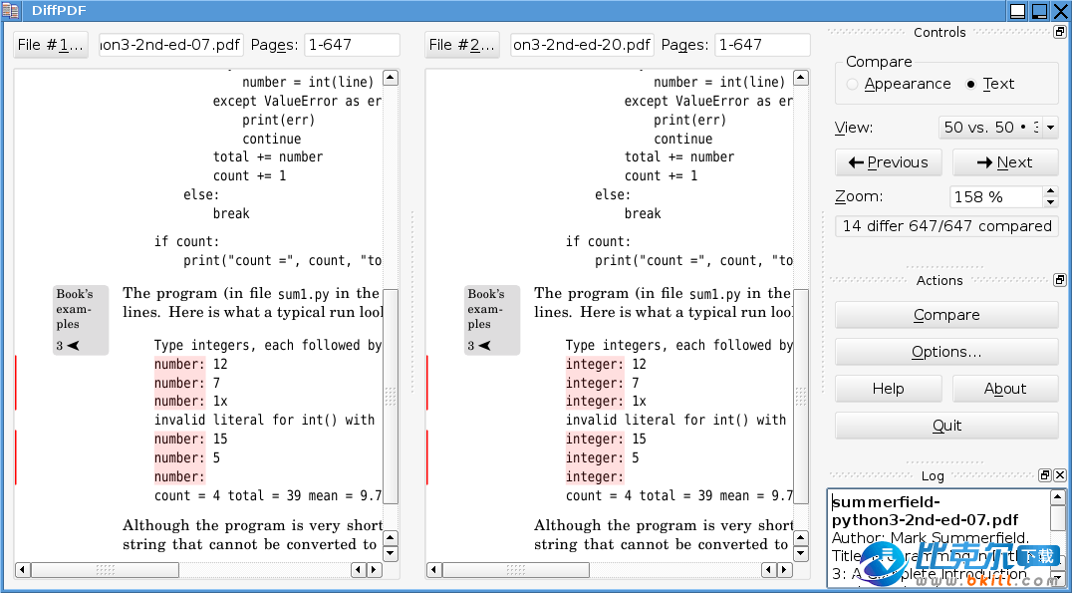Open the View dropdown showing 50 vs. 50

click(x=998, y=128)
